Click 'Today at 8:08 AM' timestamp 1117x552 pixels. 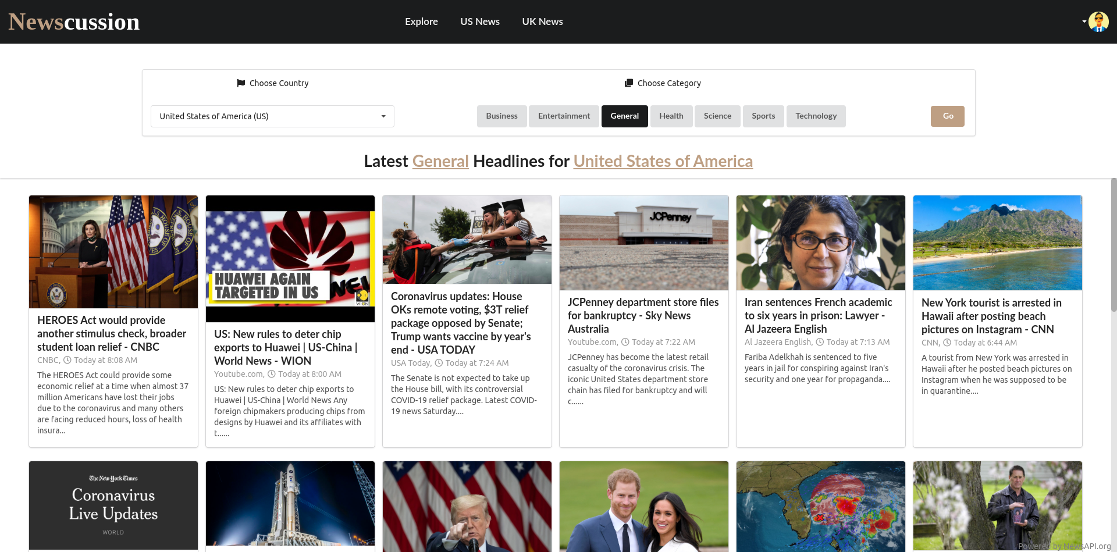pyautogui.click(x=105, y=360)
